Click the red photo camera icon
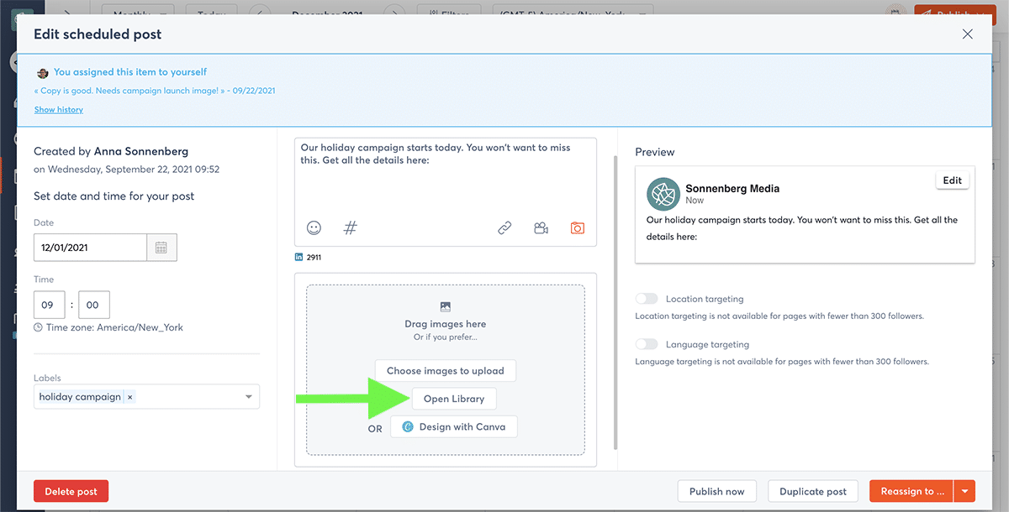The height and width of the screenshot is (512, 1009). [x=577, y=227]
